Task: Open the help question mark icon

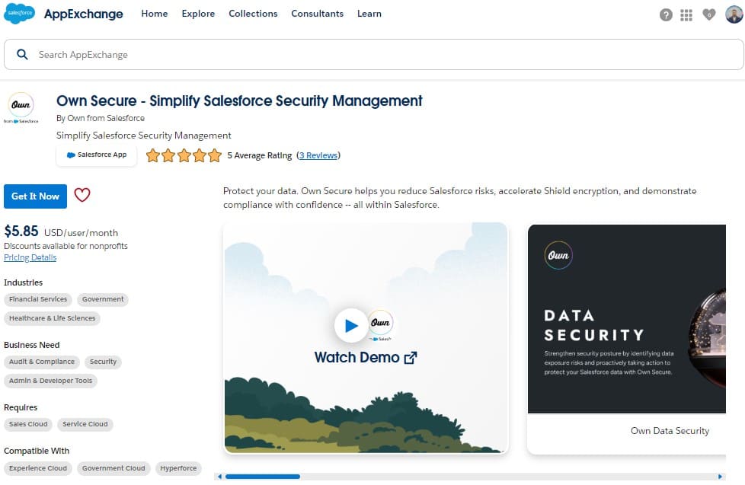Action: 666,15
